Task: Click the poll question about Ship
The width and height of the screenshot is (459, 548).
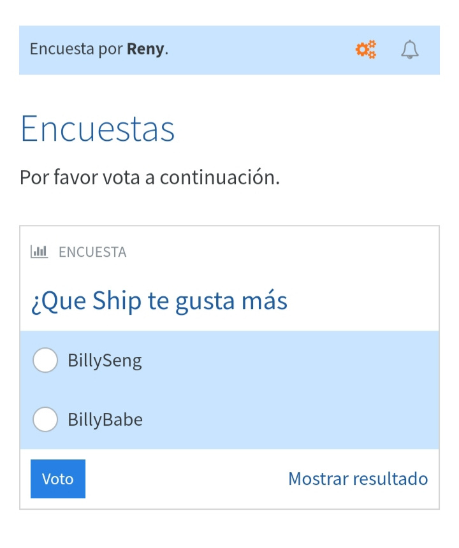Action: [159, 301]
